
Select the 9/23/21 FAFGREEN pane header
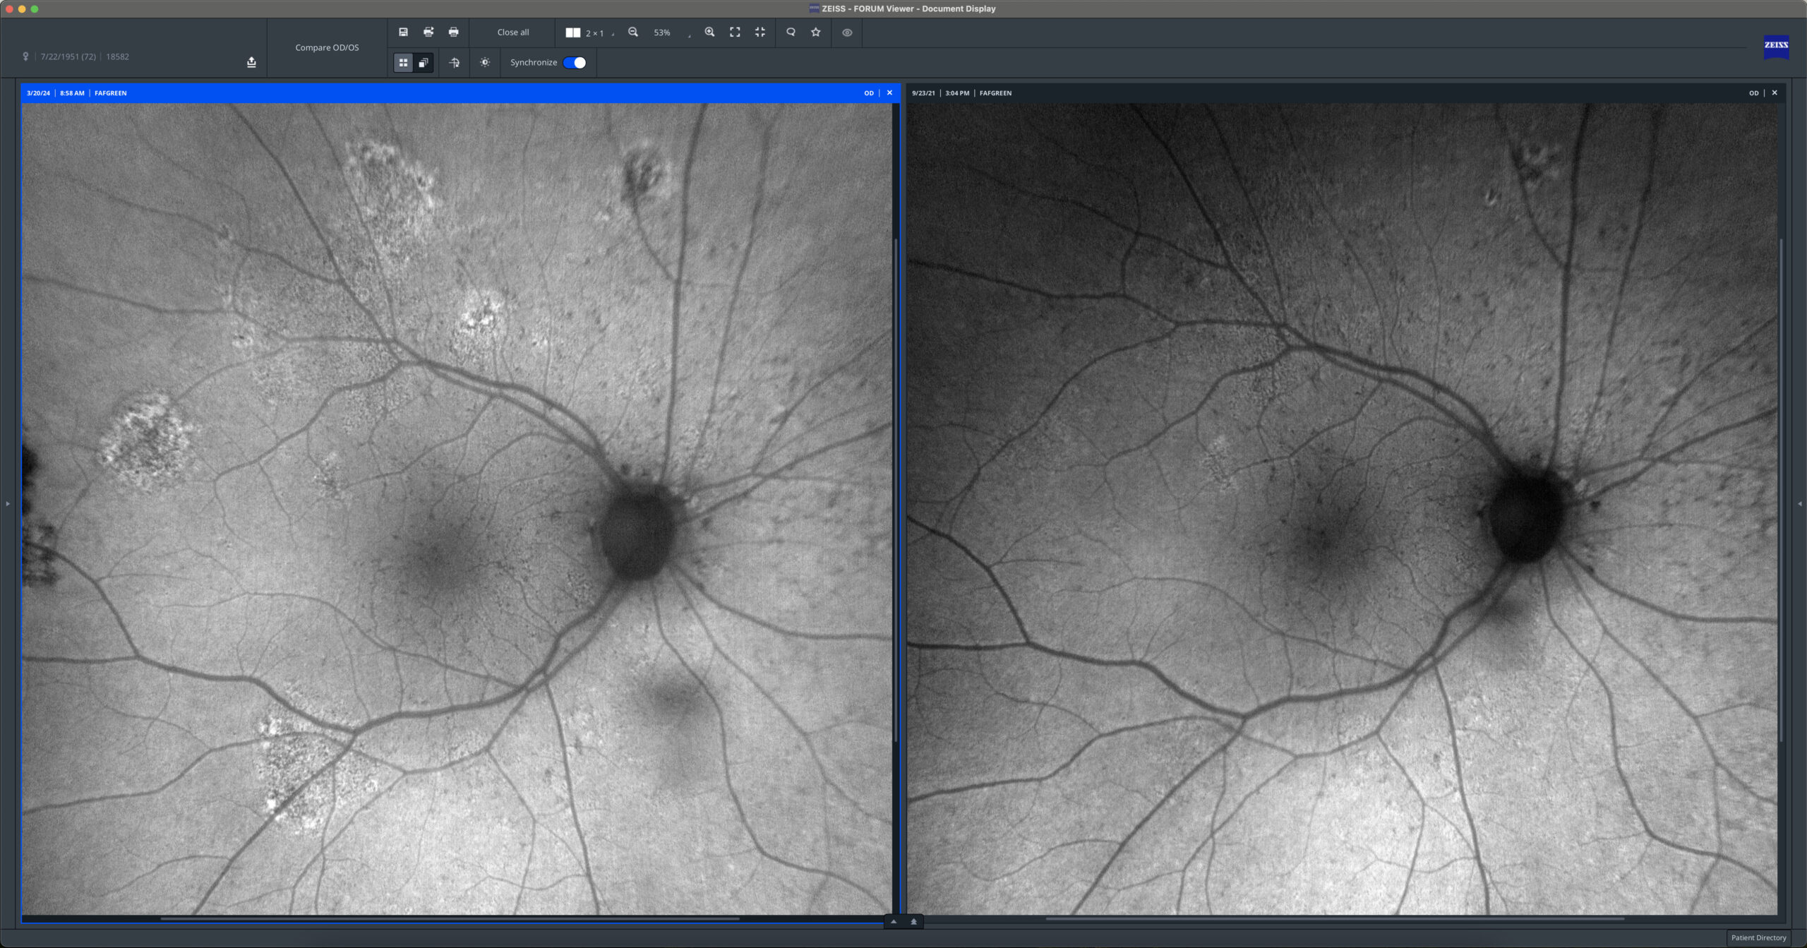[1345, 92]
